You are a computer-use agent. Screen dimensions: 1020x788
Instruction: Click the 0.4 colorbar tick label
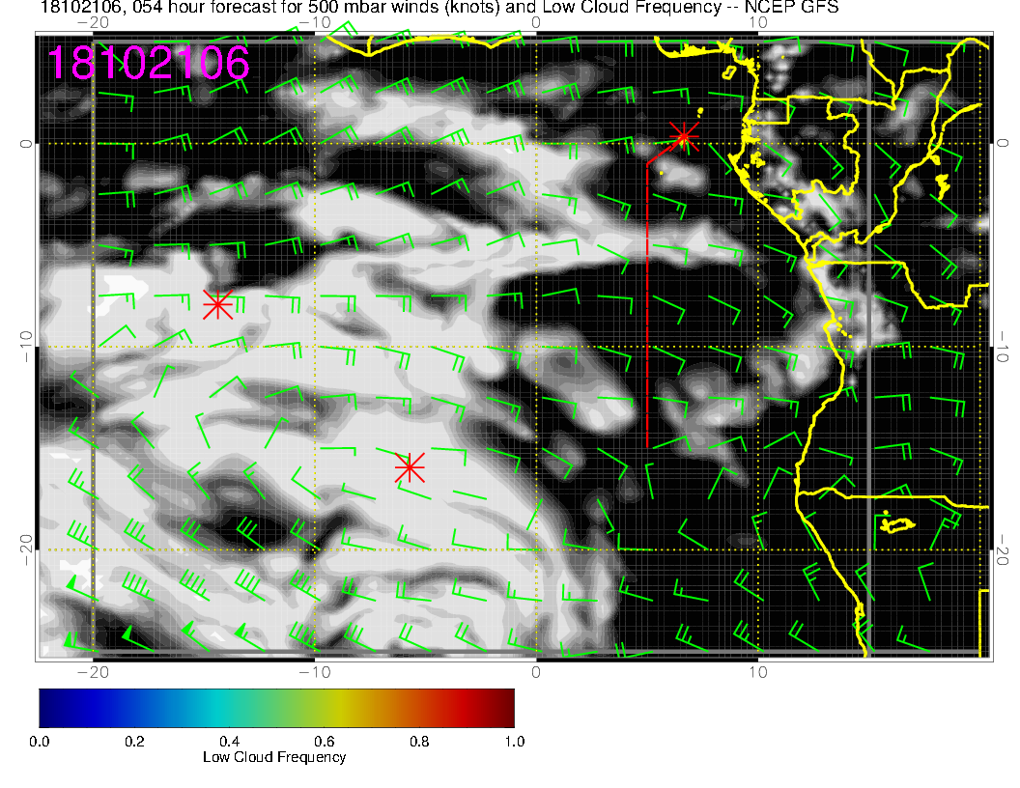(229, 742)
